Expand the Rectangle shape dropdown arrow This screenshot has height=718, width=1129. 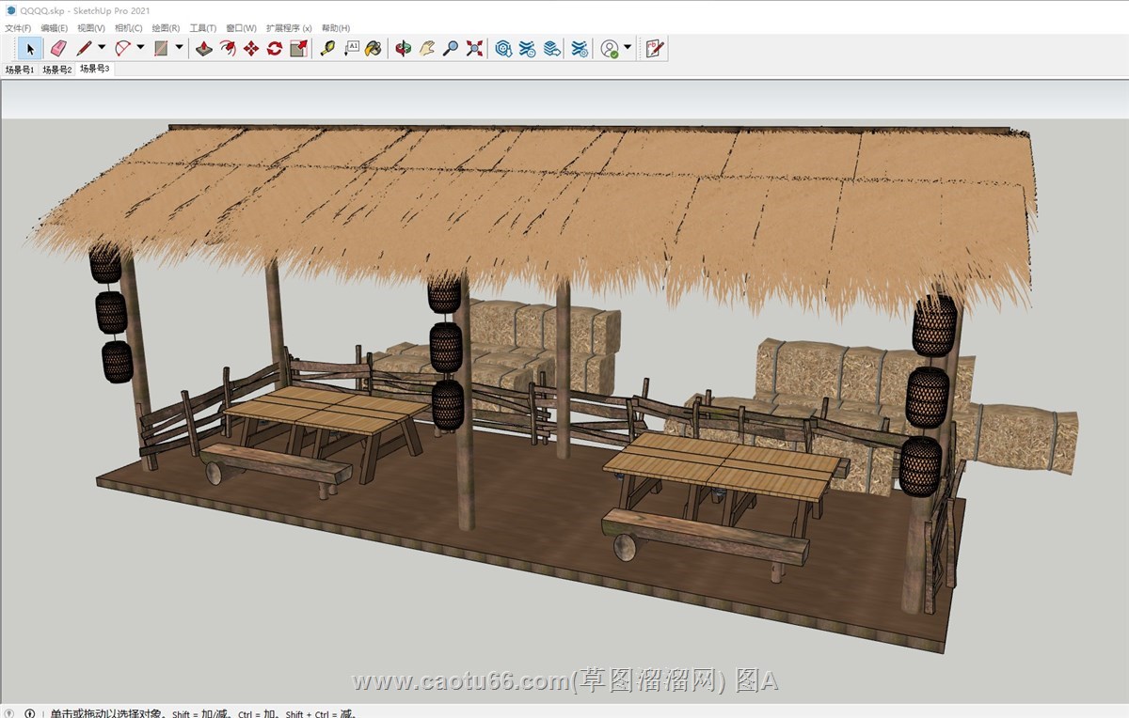179,48
